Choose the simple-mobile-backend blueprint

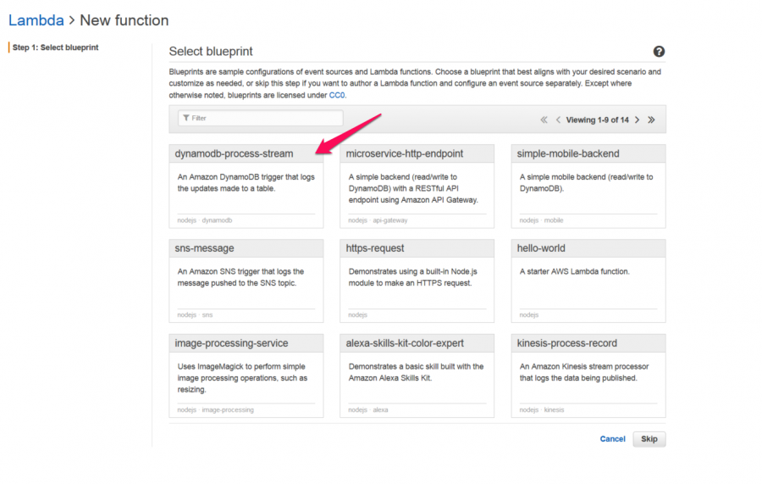tap(588, 186)
